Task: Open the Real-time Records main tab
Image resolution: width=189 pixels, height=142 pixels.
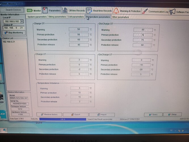Action: (x=99, y=11)
